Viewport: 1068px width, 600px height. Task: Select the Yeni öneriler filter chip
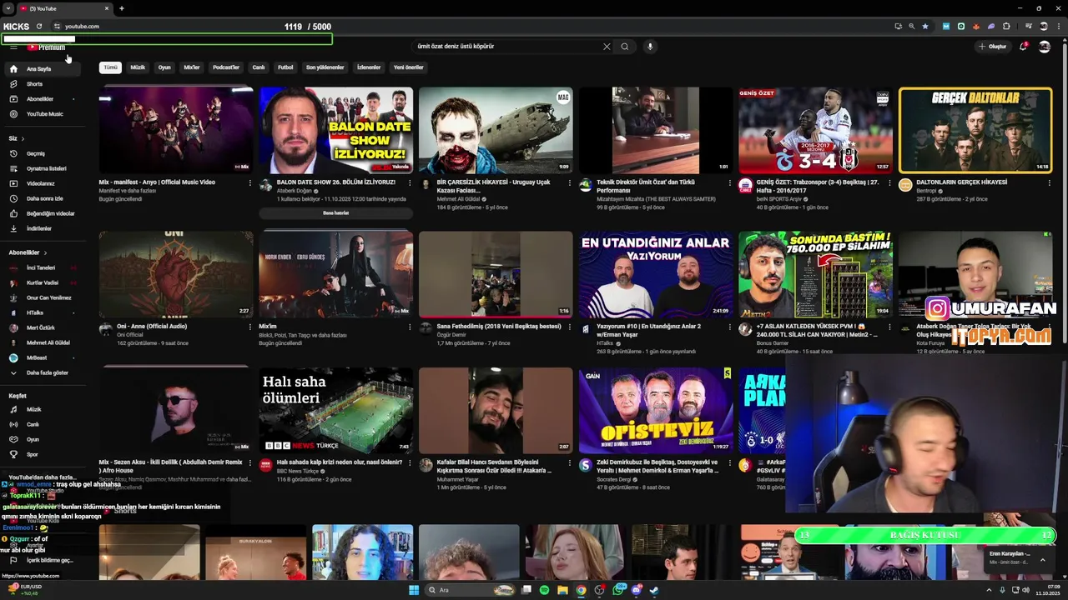(409, 67)
